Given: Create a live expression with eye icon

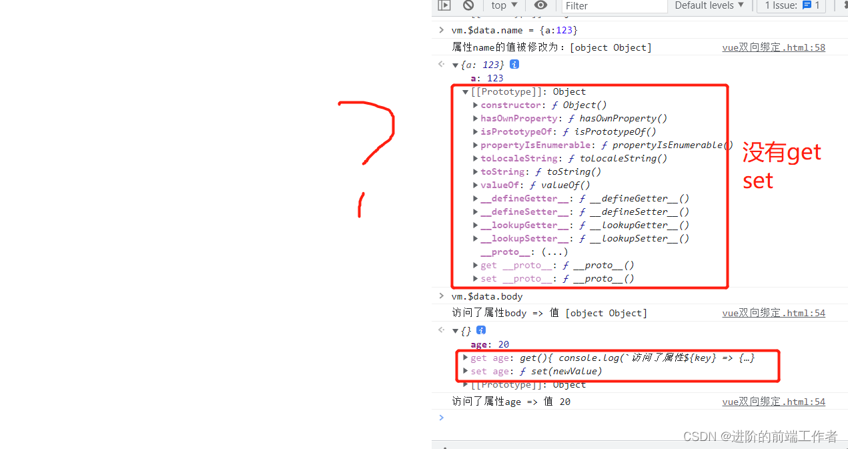Looking at the screenshot, I should (540, 5).
